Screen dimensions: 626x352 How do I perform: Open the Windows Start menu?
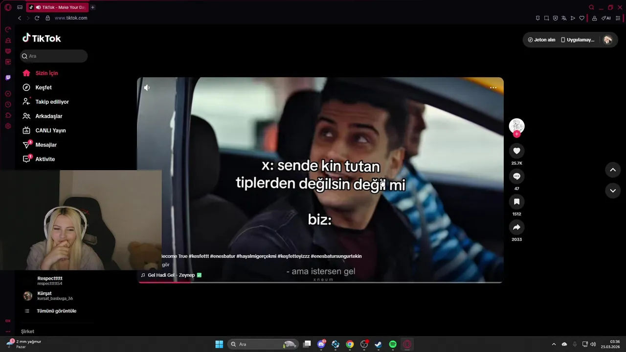[x=219, y=344]
